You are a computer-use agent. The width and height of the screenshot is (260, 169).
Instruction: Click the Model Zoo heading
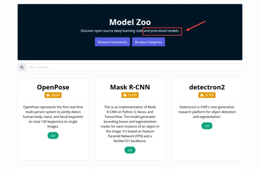tap(130, 22)
